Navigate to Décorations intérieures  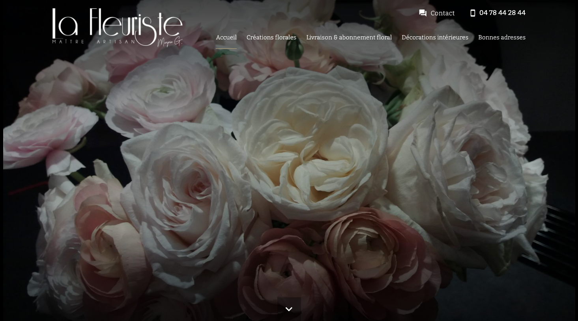point(435,37)
